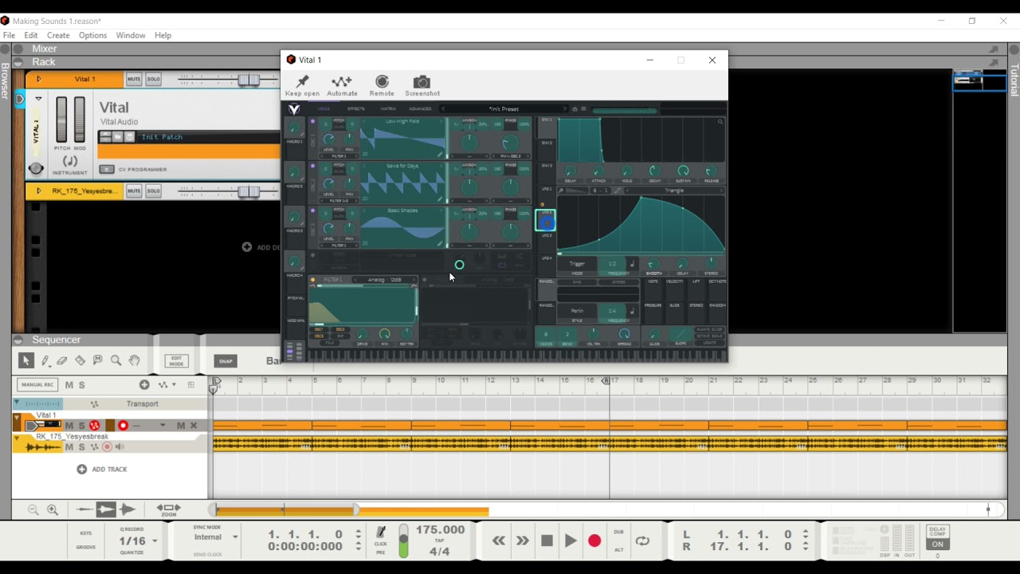Expand the Vital 1 mix channel triangle
This screenshot has height=574, width=1020.
click(38, 79)
